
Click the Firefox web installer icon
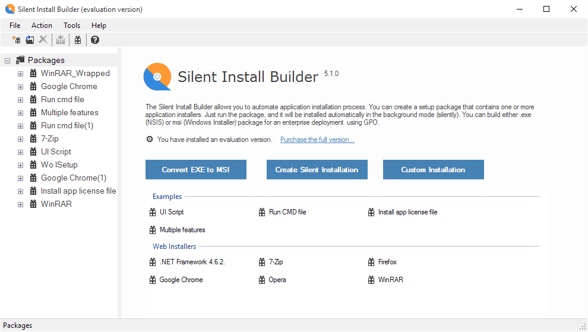pos(371,262)
